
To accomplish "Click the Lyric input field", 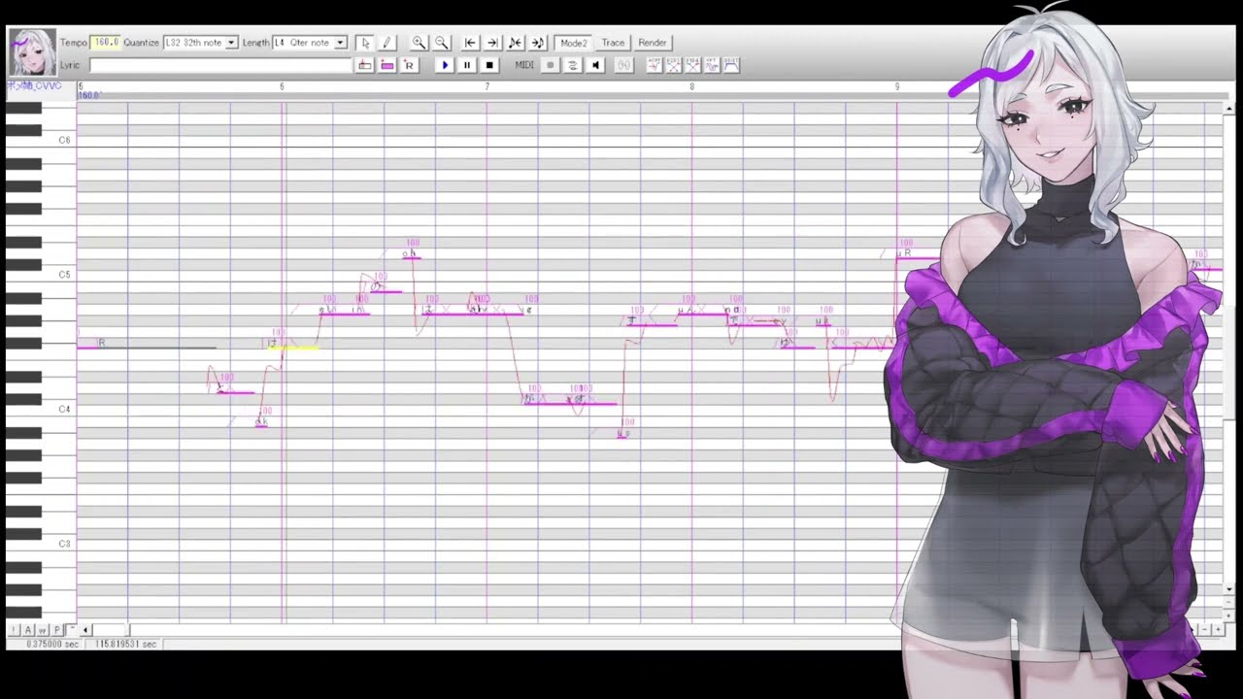I will pyautogui.click(x=220, y=65).
